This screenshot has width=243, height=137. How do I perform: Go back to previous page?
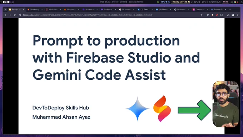(6, 15)
